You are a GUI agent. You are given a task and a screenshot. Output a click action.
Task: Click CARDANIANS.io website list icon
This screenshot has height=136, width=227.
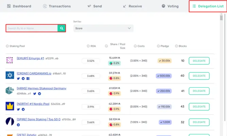pos(28,79)
